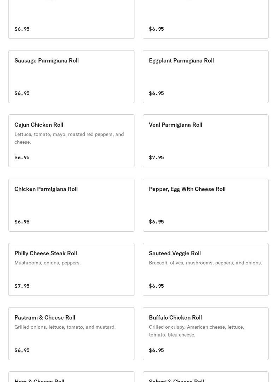277x382 pixels.
Task: Click the Sauteed Veggie Roll ingredients text
Action: [x=205, y=263]
